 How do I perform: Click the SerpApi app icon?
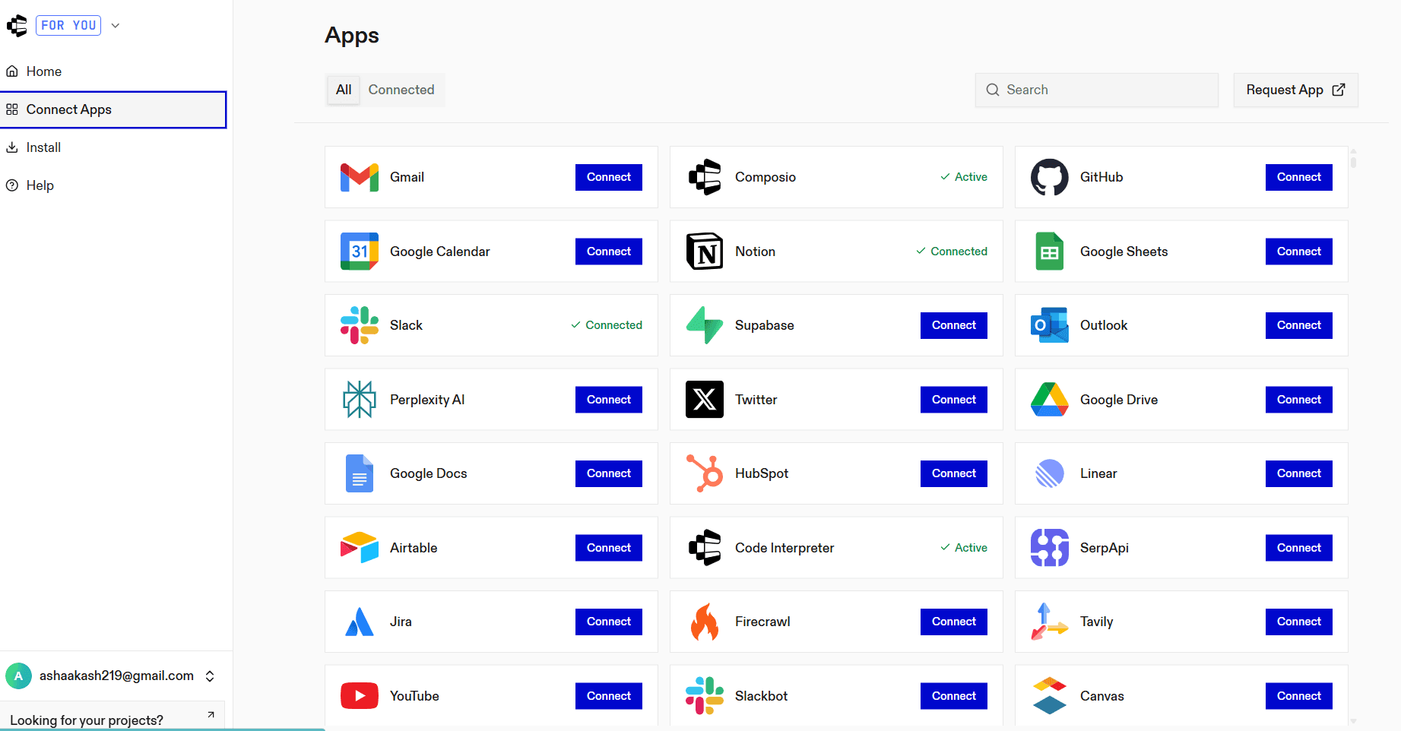click(x=1050, y=548)
